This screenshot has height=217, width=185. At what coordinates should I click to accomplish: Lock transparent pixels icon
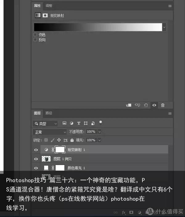point(46,140)
